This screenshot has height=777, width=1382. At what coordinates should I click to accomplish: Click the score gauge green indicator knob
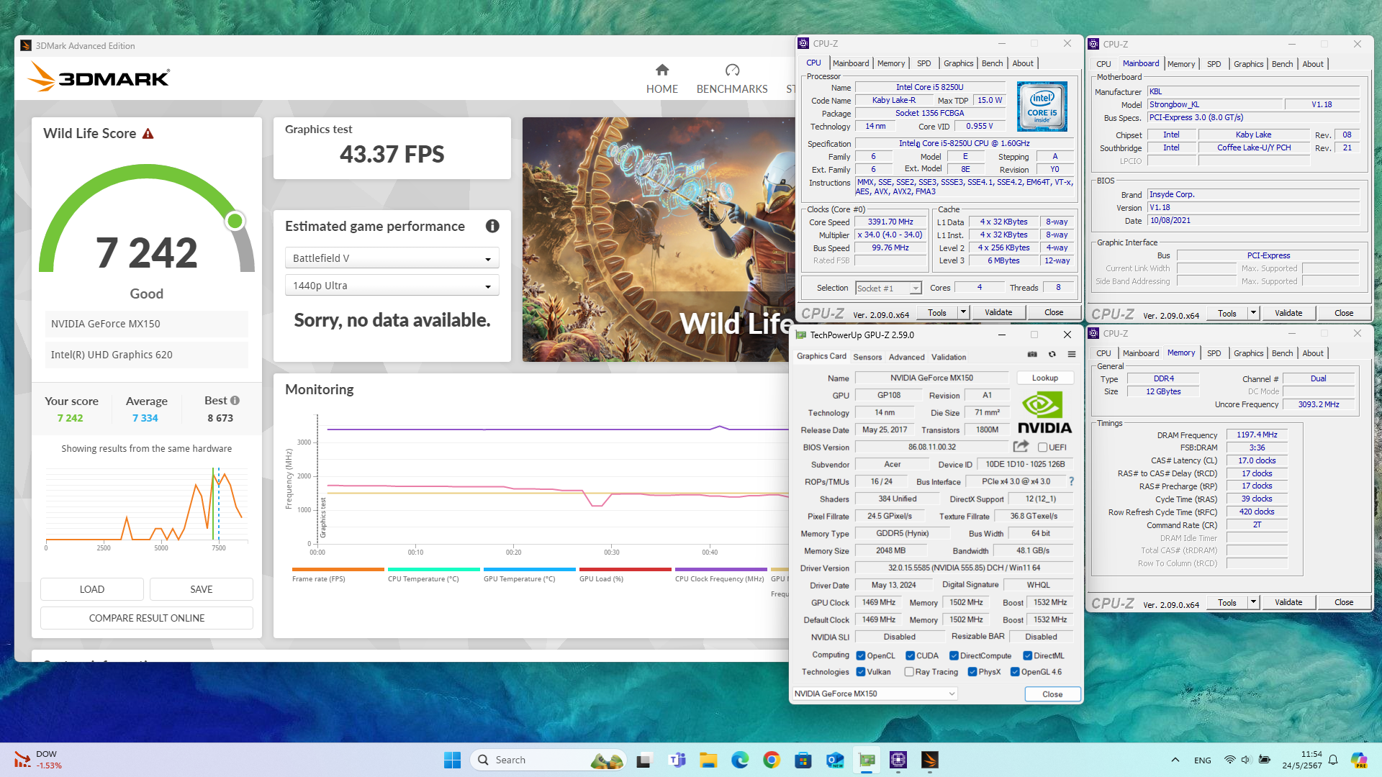[235, 221]
